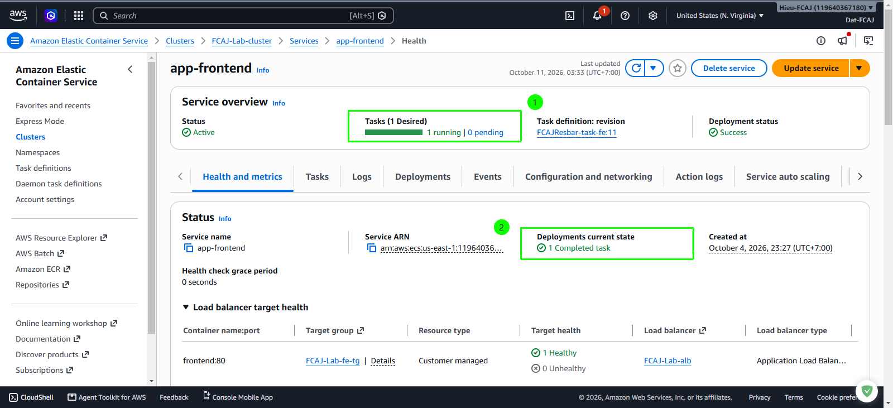The height and width of the screenshot is (408, 893).
Task: Open the hamburger navigation menu
Action: pos(15,41)
